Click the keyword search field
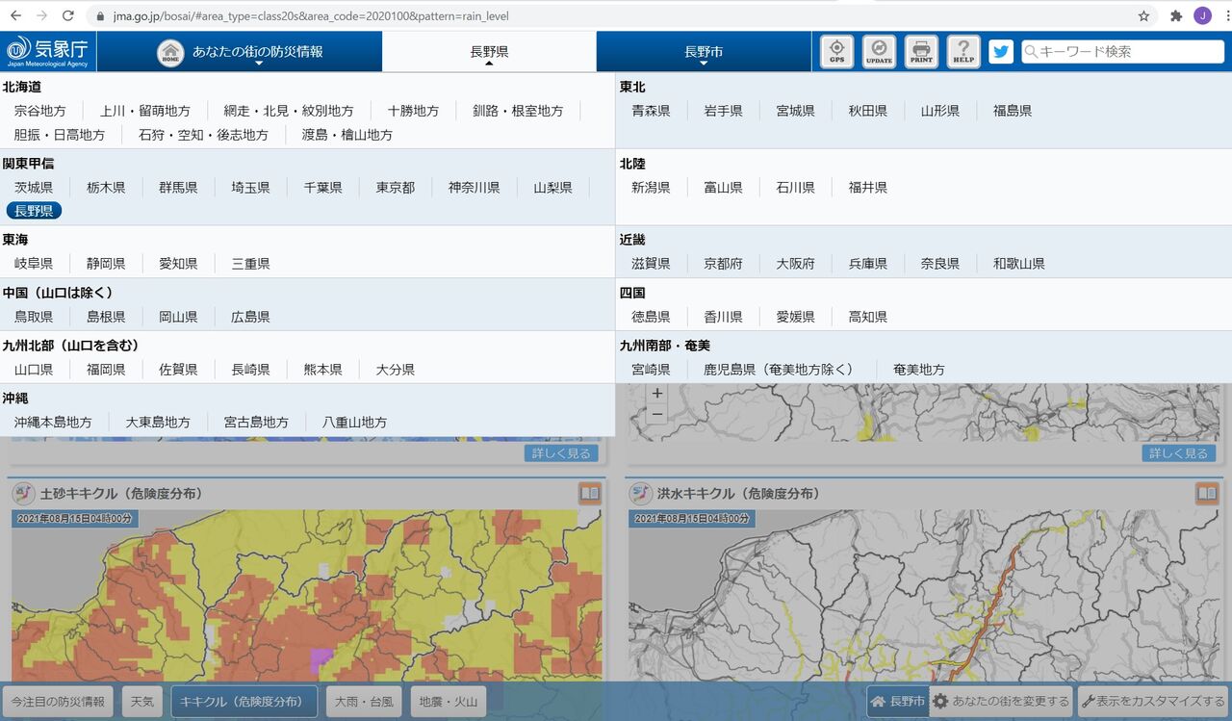 [1122, 52]
